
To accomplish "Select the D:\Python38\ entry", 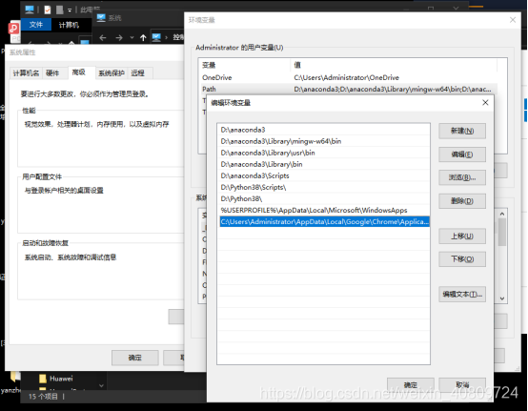I will click(324, 198).
